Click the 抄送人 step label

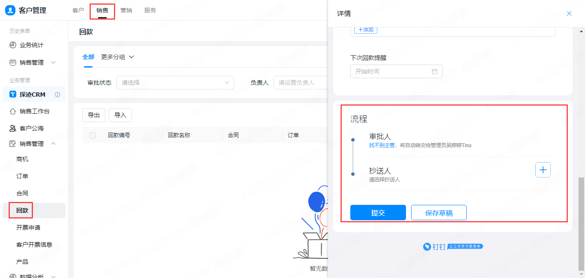(x=380, y=171)
